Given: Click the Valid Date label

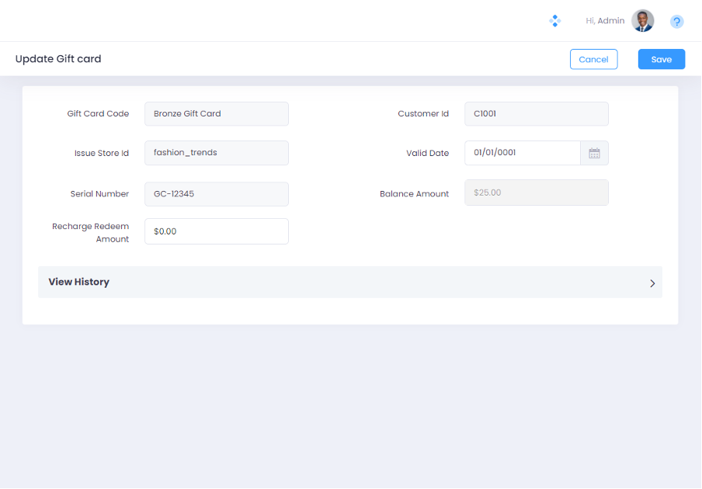Looking at the screenshot, I should [x=427, y=153].
